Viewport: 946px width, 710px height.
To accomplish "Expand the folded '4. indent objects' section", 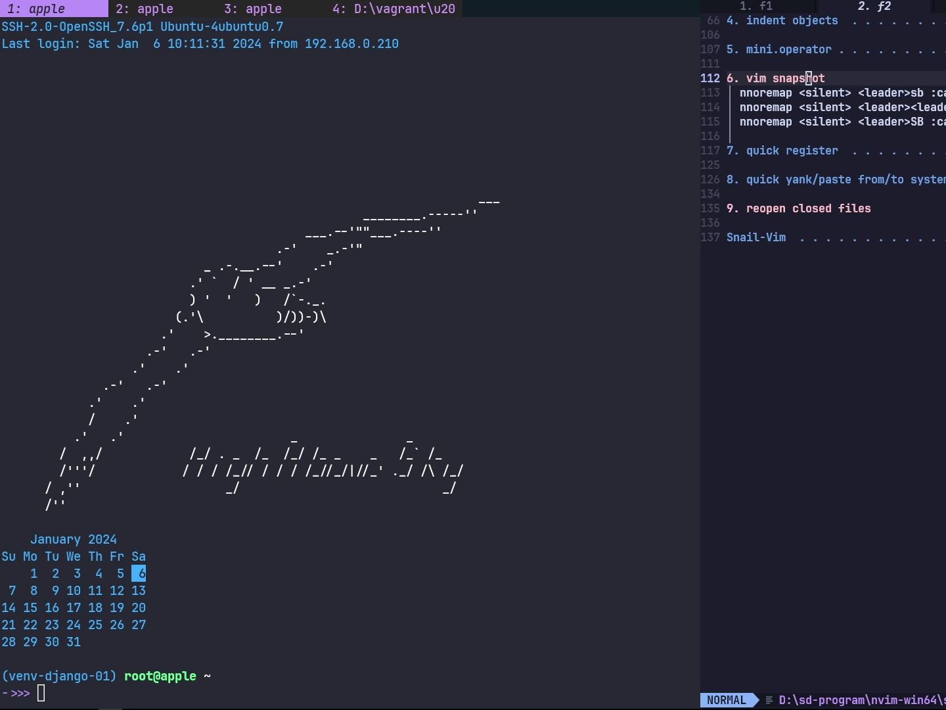I will click(x=836, y=20).
